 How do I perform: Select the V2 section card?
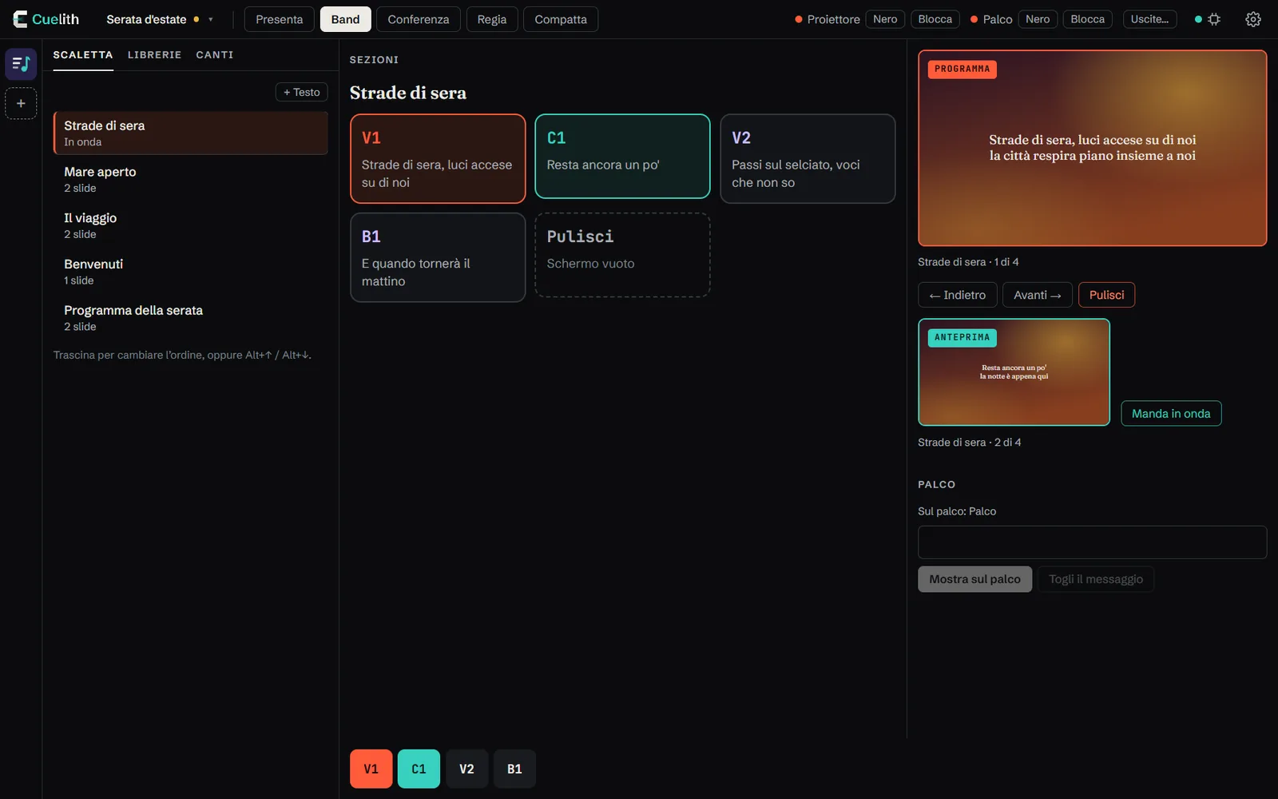(x=808, y=158)
